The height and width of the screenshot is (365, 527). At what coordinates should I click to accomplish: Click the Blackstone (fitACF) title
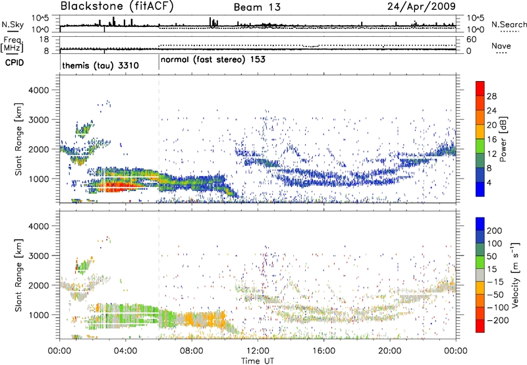[x=117, y=7]
